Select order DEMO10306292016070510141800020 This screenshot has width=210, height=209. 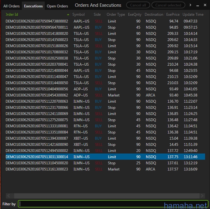[x=105, y=34]
